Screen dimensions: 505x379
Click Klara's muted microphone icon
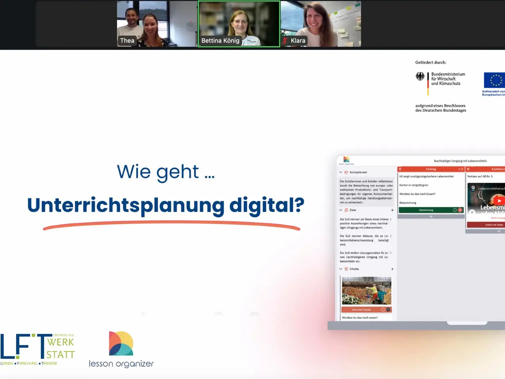tap(285, 40)
